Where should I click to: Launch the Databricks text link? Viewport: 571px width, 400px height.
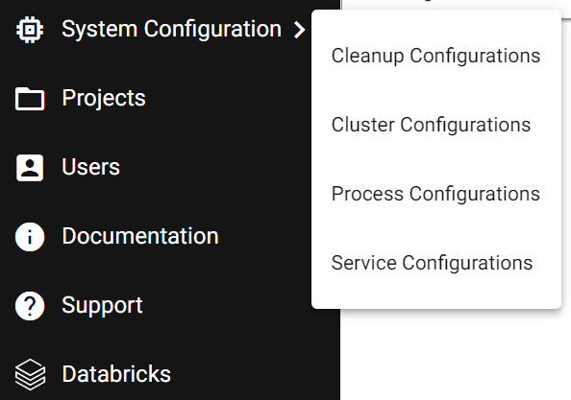click(116, 374)
